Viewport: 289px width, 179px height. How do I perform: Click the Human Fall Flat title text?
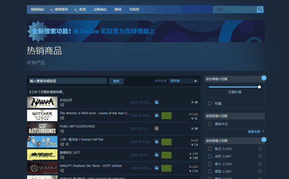81,139
